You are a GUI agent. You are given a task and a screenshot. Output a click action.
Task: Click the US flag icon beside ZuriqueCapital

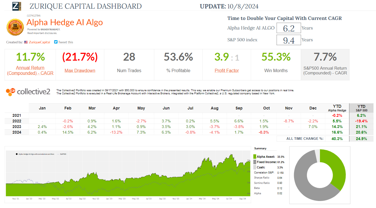pos(26,42)
